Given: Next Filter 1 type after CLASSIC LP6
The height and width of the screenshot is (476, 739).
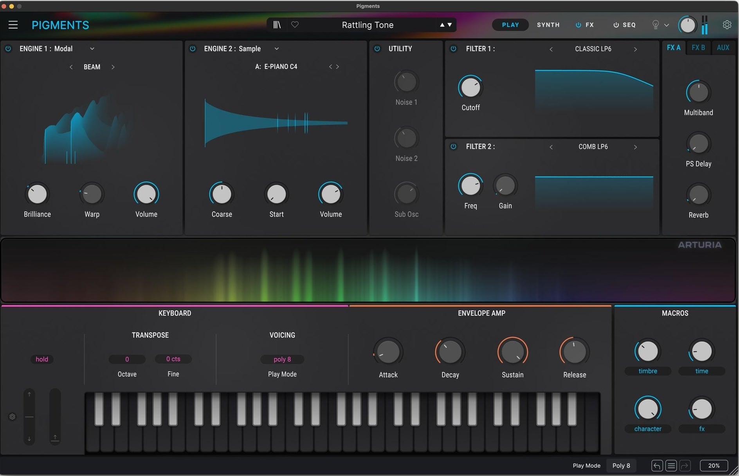Looking at the screenshot, I should coord(635,49).
